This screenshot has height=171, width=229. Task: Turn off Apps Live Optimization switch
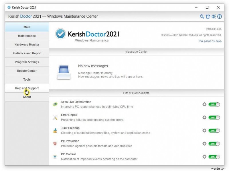click(214, 104)
